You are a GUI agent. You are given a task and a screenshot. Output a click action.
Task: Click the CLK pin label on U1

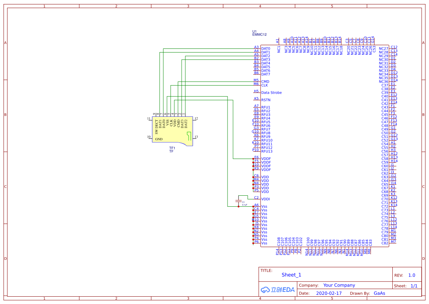tap(264, 86)
